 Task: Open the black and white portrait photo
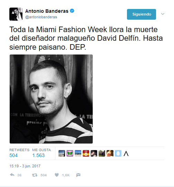click(x=51, y=99)
